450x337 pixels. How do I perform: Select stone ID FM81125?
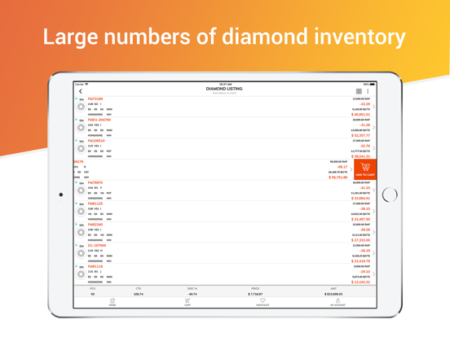click(95, 204)
